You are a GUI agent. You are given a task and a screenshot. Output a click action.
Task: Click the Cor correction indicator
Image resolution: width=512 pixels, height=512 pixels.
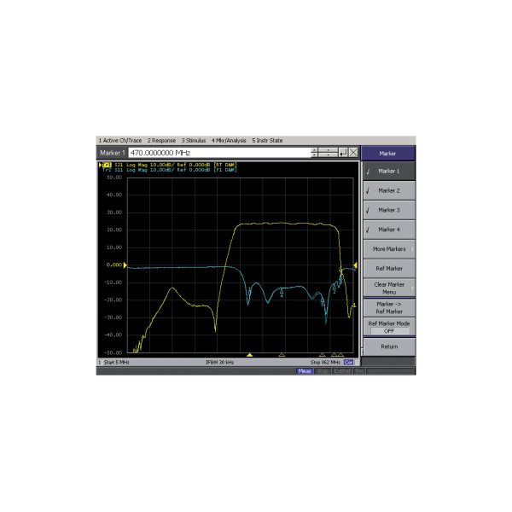(x=348, y=362)
